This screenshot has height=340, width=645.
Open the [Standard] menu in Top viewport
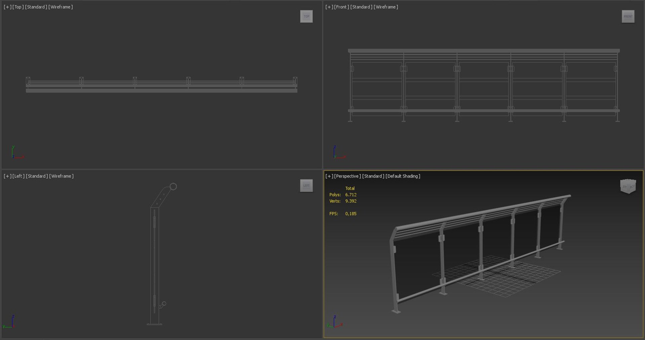[36, 7]
